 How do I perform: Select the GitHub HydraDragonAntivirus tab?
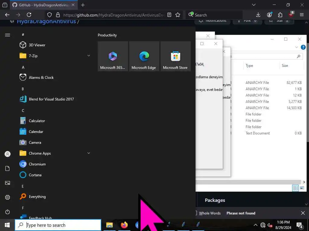43,5
